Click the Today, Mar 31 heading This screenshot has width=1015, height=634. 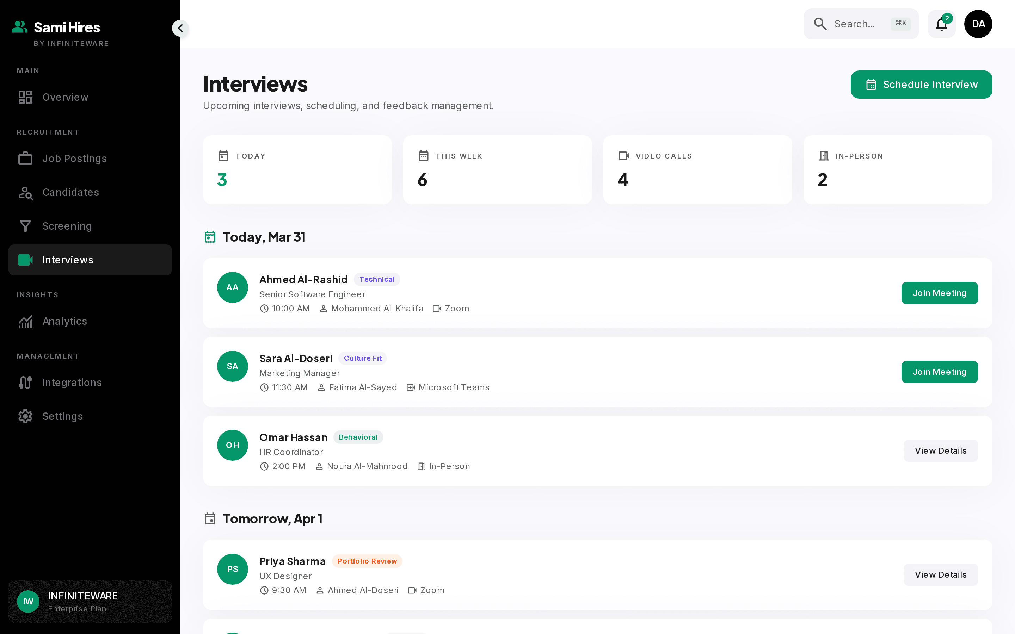[x=264, y=237]
